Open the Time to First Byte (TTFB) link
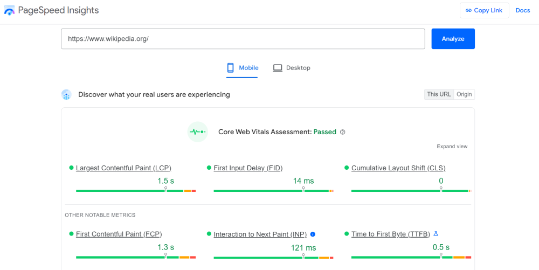Image resolution: width=539 pixels, height=270 pixels. (390, 234)
